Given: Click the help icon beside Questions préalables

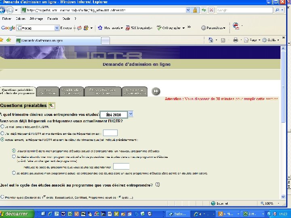Looking at the screenshot, I should click(x=51, y=105).
